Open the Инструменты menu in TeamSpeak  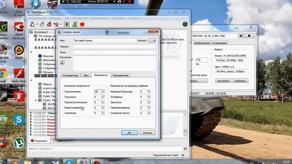[x=99, y=18]
